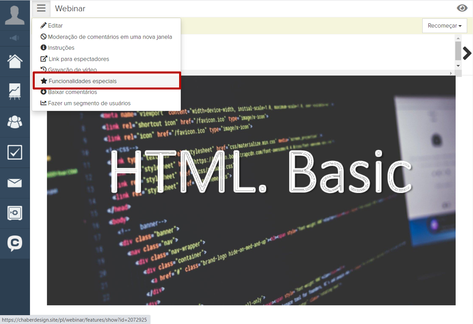The width and height of the screenshot is (473, 324).
Task: Click the vertical scrollbar down arrow
Action: [x=458, y=65]
